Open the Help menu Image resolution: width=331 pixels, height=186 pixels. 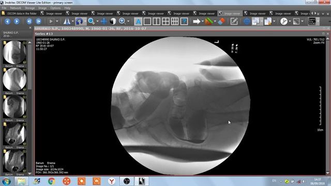[67, 8]
